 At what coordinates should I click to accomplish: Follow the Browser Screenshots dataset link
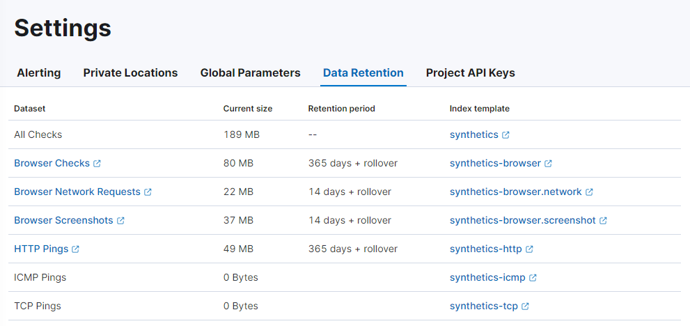(x=63, y=220)
